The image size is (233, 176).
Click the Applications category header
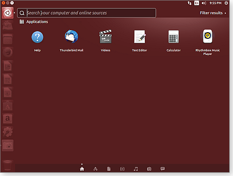click(x=34, y=22)
